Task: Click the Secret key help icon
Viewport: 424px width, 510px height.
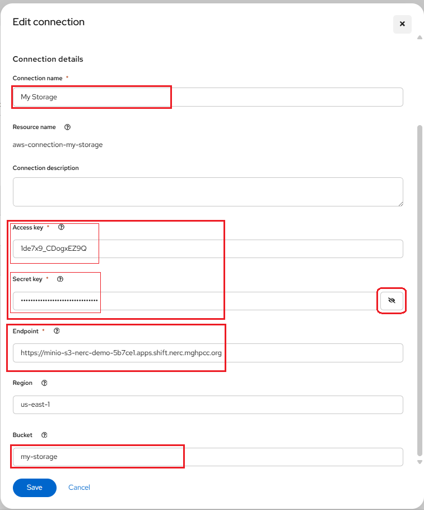Action: coord(60,279)
